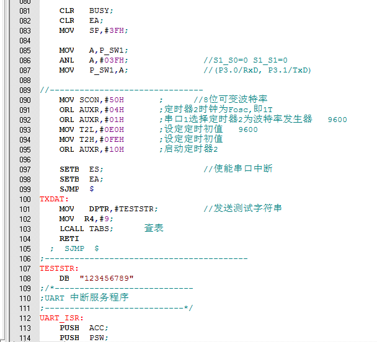Click the MOV DPTR,#TESTSTR instruction
The image size is (377, 342).
[x=109, y=209]
